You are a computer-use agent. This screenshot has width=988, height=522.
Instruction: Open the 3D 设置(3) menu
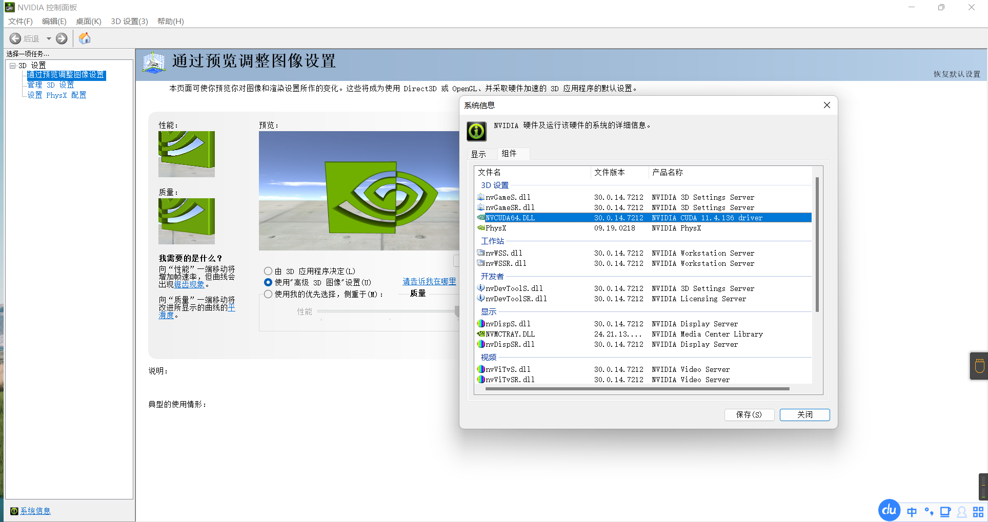click(x=129, y=21)
